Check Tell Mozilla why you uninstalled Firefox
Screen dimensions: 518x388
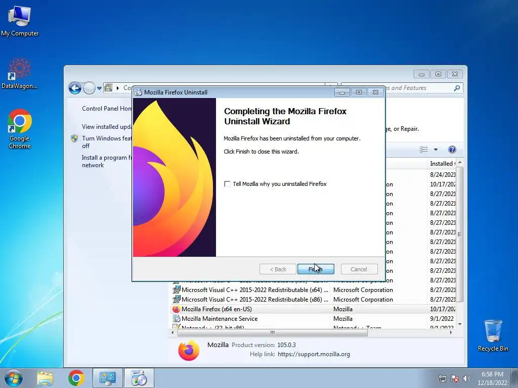tap(227, 184)
